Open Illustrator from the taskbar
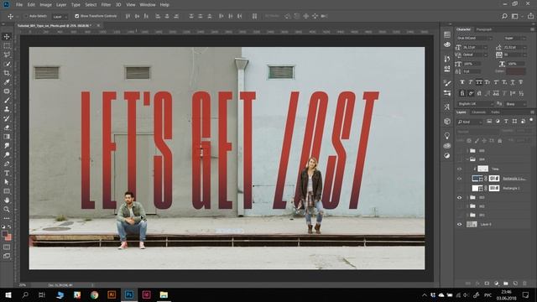 (112, 294)
